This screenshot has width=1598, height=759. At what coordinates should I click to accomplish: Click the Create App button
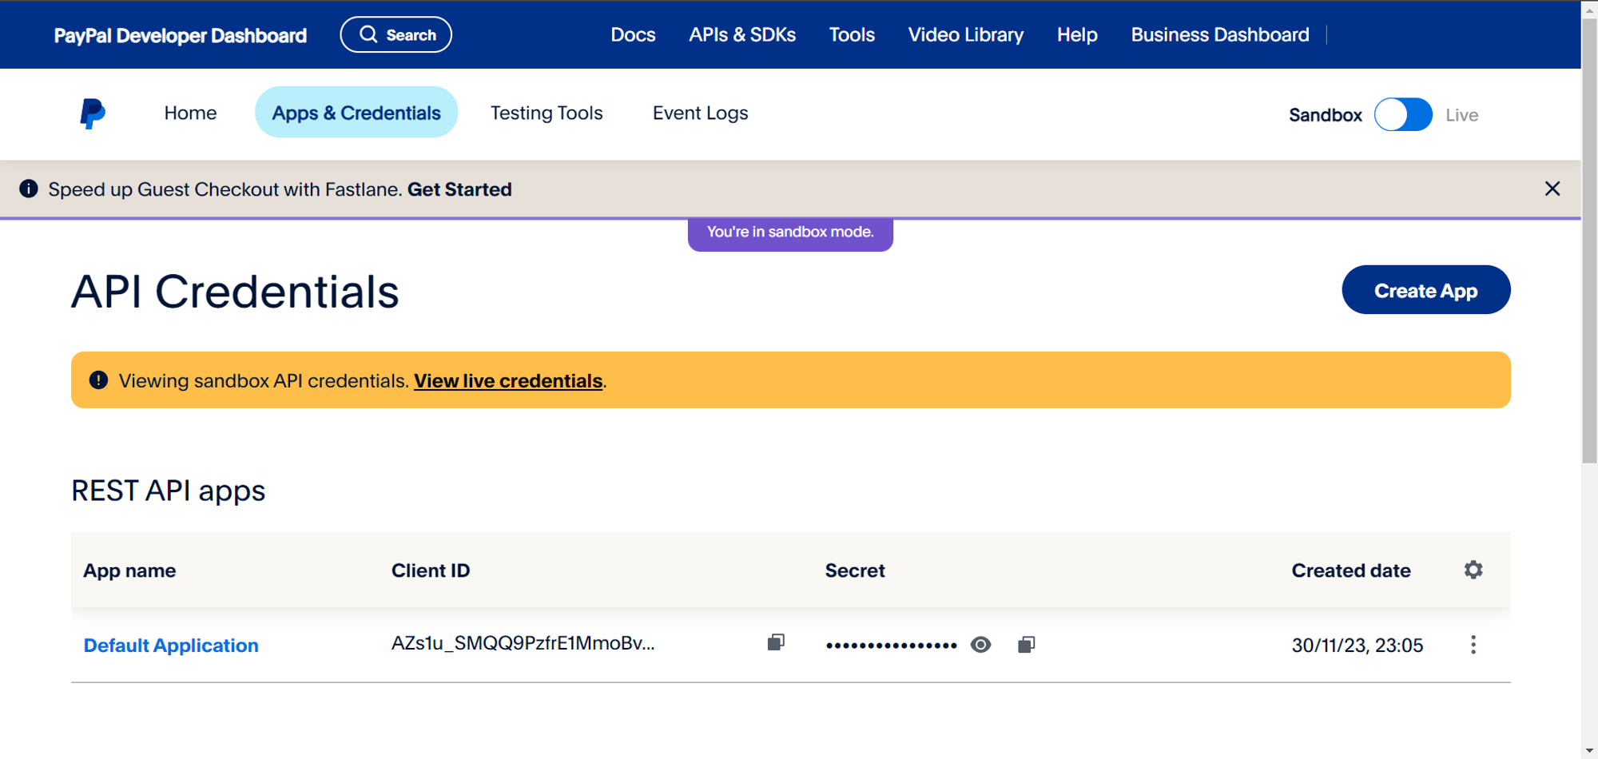1426,290
